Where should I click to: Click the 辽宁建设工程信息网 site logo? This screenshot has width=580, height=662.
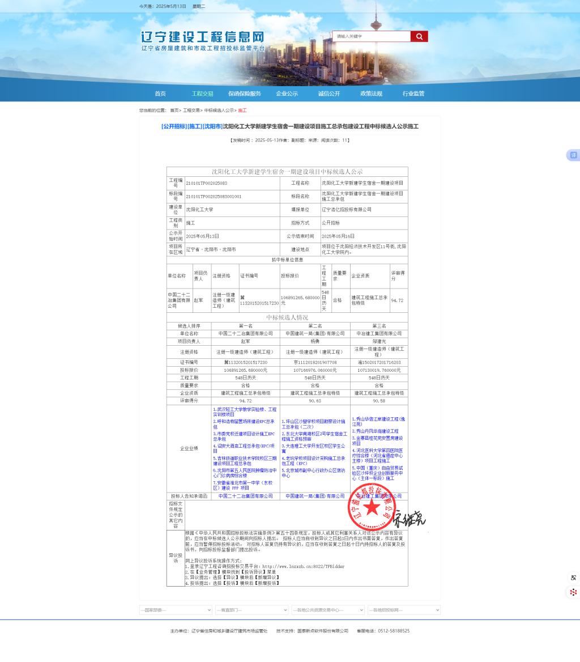click(x=202, y=37)
